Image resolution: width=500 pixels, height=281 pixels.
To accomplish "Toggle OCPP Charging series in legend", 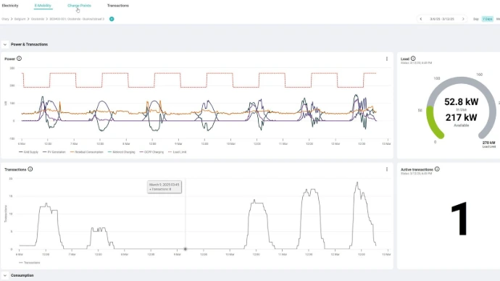I will 151,152.
